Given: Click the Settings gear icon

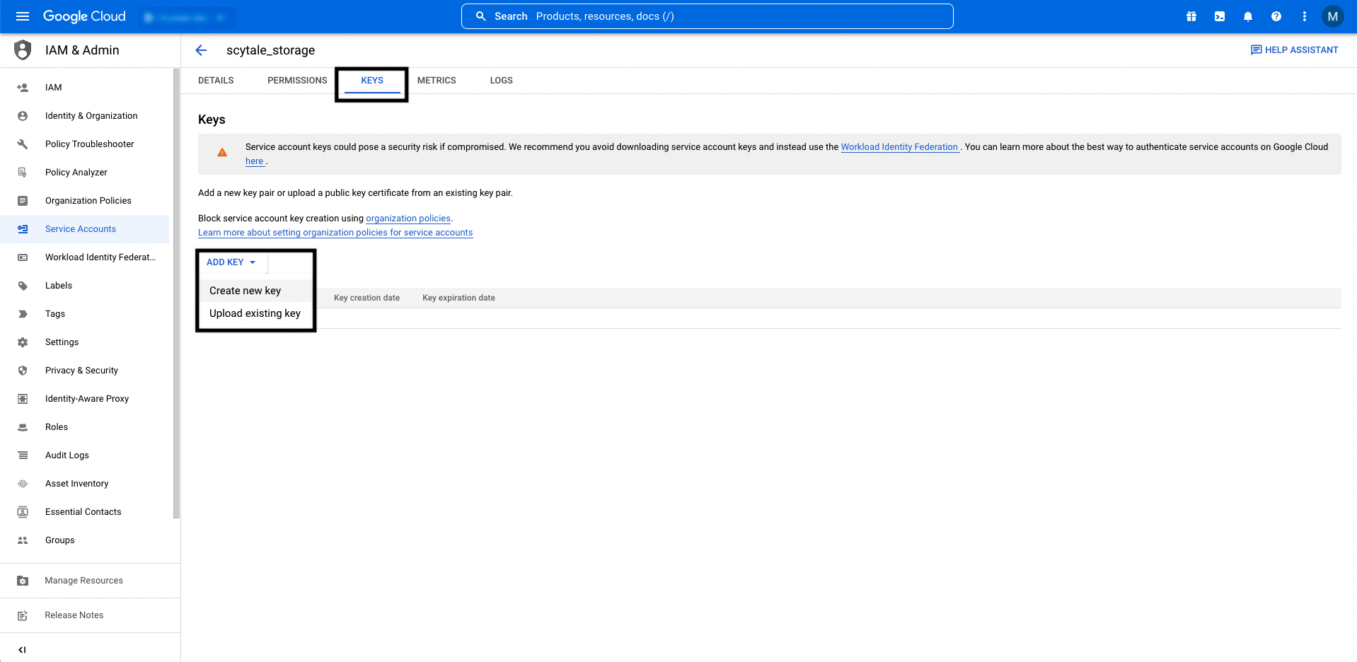Looking at the screenshot, I should 23,342.
